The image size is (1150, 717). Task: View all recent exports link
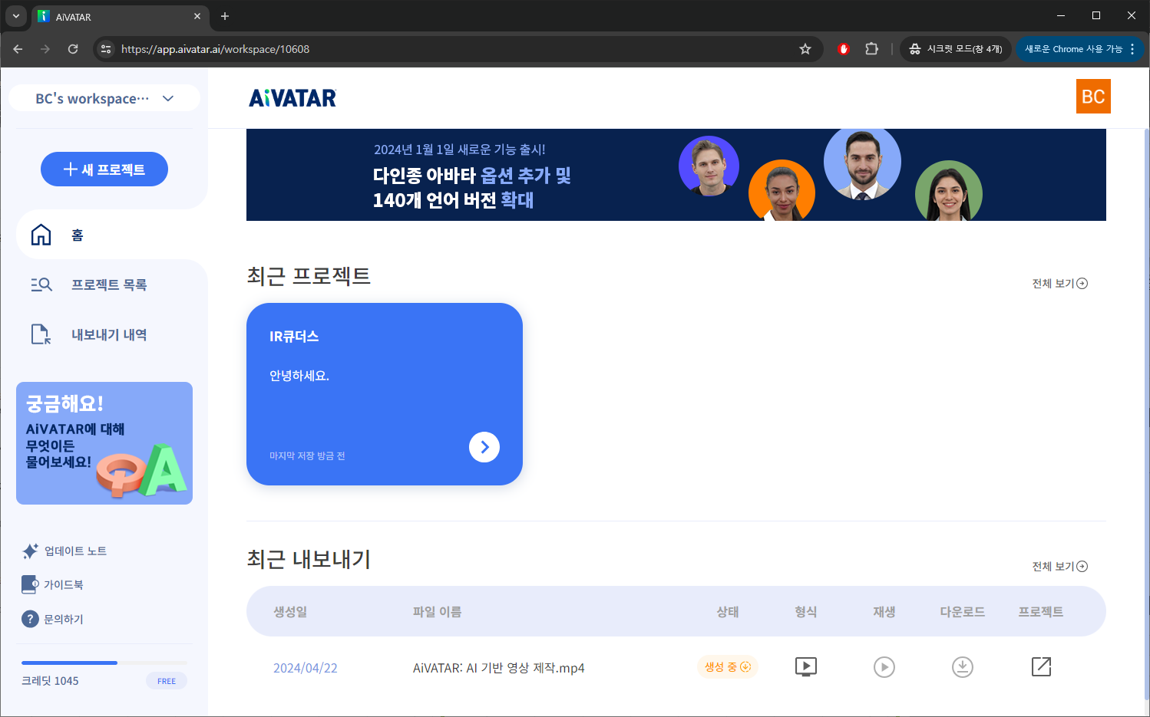click(1059, 566)
